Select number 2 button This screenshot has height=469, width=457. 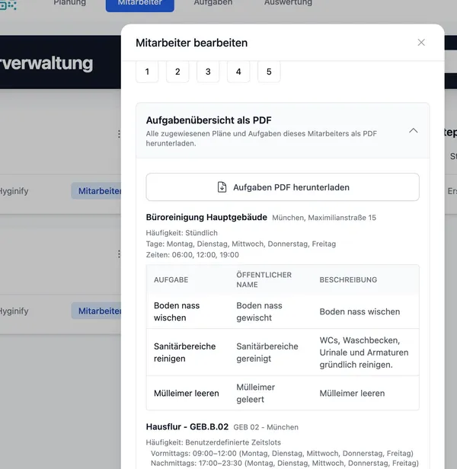coord(177,72)
